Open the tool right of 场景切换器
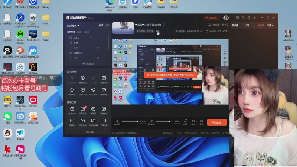The width and height of the screenshot is (297, 167). 104,122
